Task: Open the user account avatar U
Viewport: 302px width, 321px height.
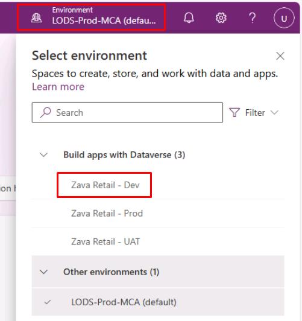Action: [x=284, y=18]
